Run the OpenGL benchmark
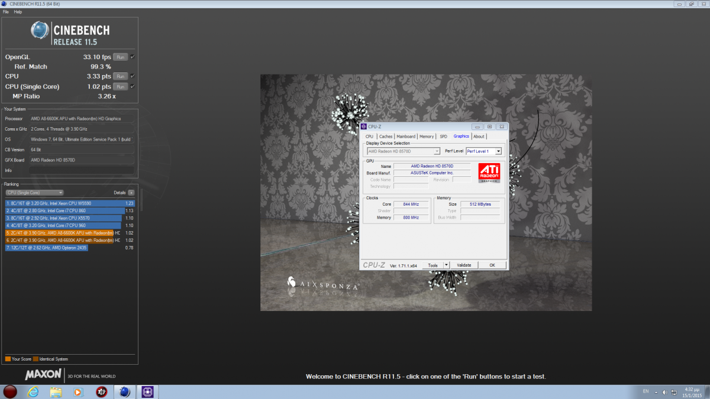710x399 pixels. [x=120, y=57]
